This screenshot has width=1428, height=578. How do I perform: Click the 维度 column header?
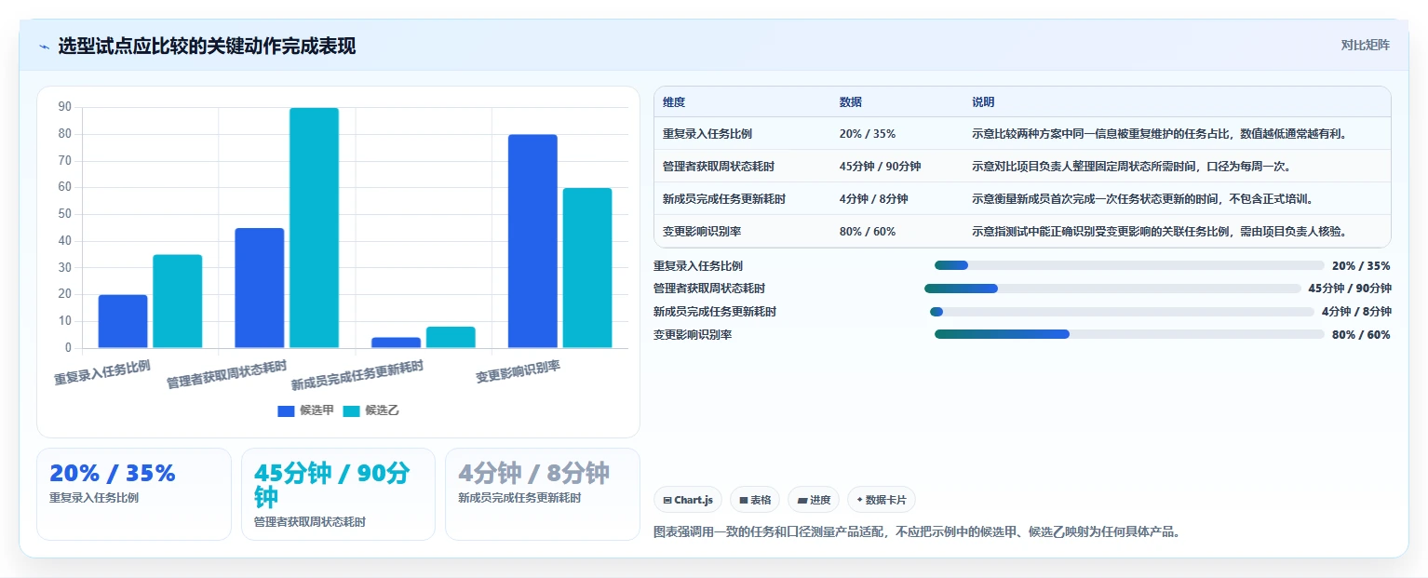tap(674, 102)
